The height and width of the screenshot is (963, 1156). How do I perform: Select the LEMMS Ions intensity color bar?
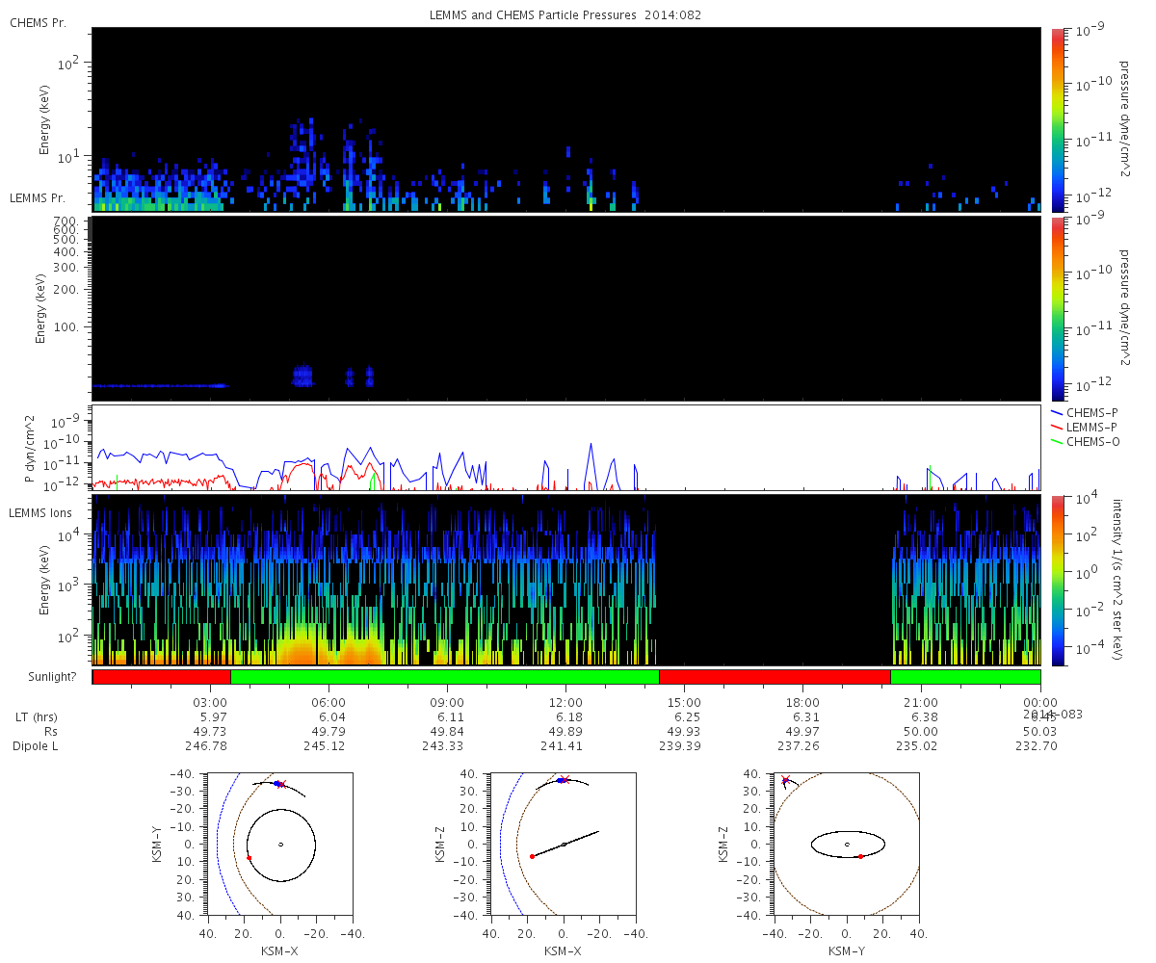tap(1058, 581)
